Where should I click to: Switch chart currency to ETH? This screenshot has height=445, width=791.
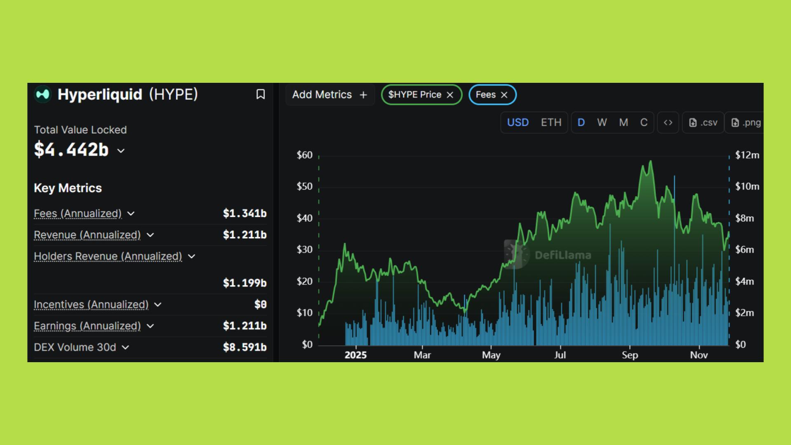tap(551, 122)
